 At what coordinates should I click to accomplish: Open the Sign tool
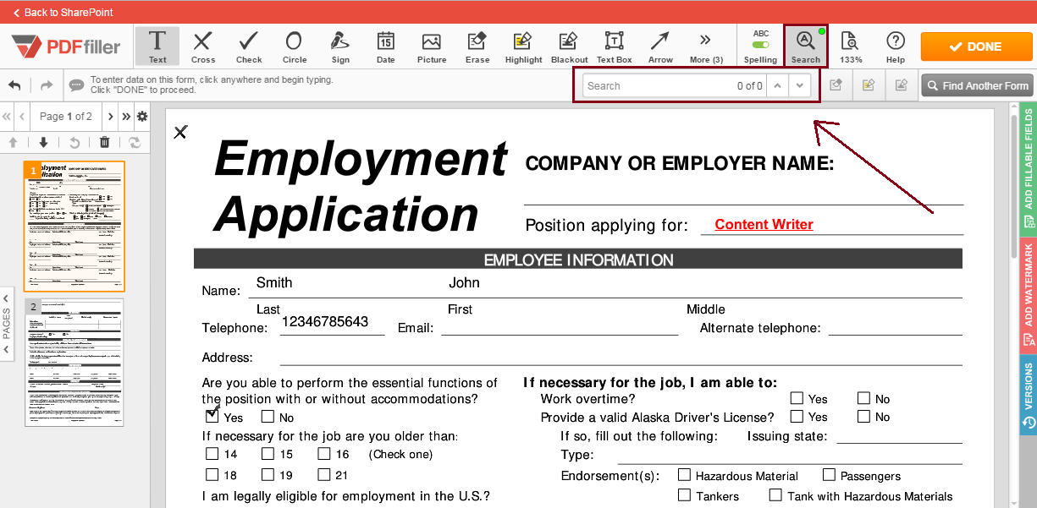[x=340, y=46]
